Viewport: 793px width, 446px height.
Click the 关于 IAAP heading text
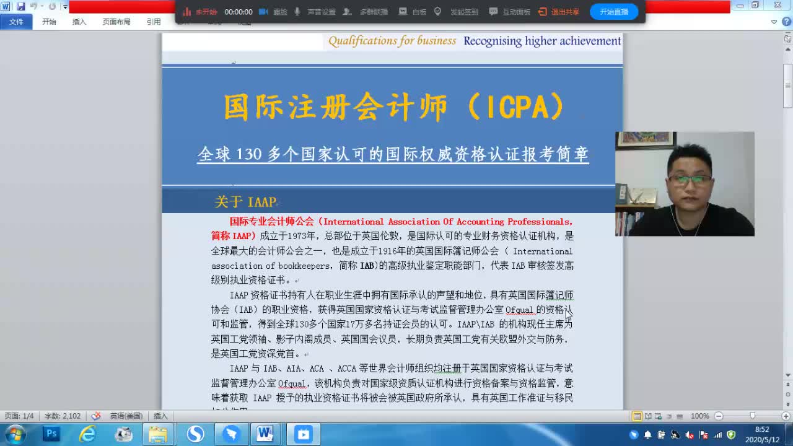coord(245,202)
